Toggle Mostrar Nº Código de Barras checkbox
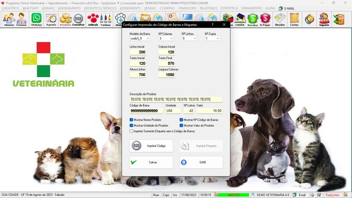The width and height of the screenshot is (352, 198). click(181, 120)
